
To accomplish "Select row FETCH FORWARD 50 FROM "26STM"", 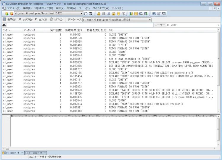I will (109, 83).
